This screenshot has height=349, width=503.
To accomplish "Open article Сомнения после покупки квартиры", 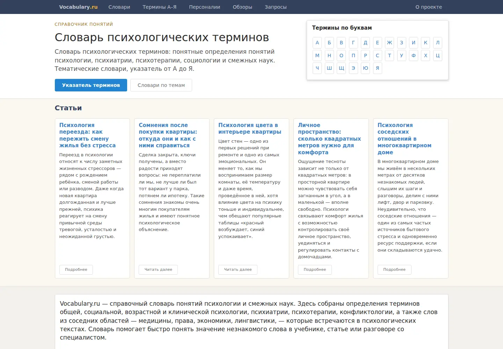I will (x=168, y=135).
